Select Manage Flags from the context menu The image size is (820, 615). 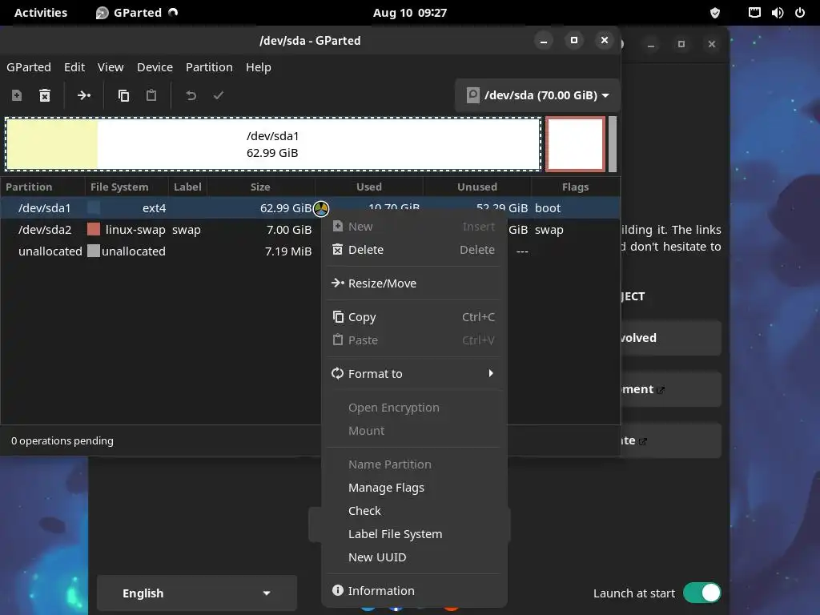point(413,488)
